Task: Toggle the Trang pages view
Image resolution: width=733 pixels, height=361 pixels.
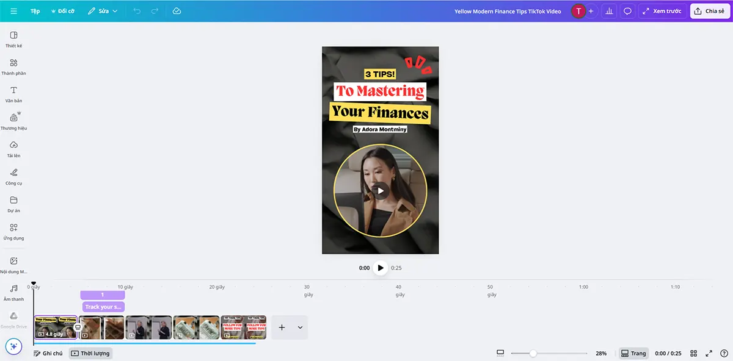Action: (633, 353)
